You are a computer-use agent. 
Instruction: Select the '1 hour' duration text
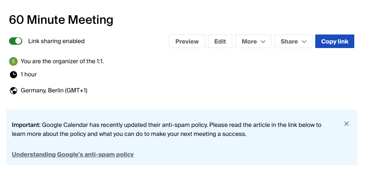tap(29, 74)
